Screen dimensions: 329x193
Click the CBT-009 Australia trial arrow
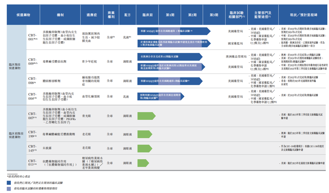(x=170, y=57)
